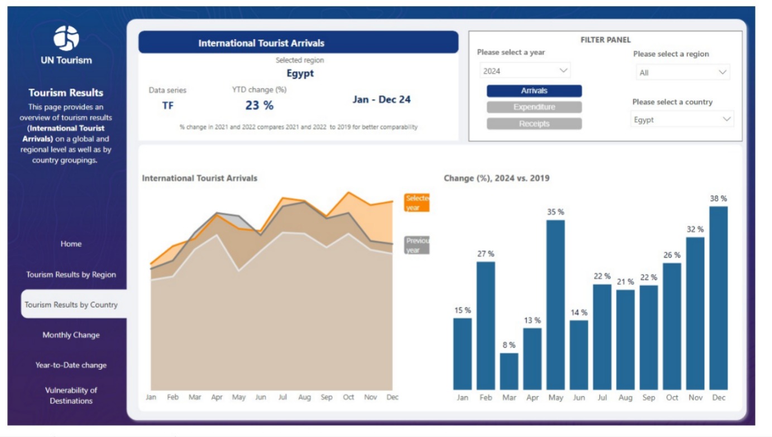The height and width of the screenshot is (437, 772).
Task: Click the March 8% bar
Action: 509,371
